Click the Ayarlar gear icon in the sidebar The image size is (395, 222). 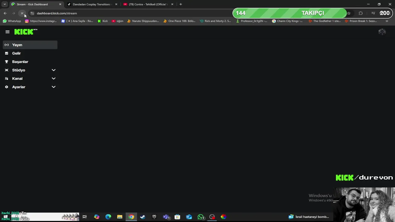(6, 87)
